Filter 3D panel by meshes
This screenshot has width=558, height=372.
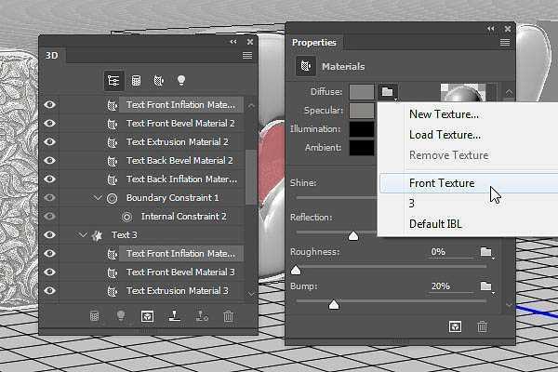(136, 81)
